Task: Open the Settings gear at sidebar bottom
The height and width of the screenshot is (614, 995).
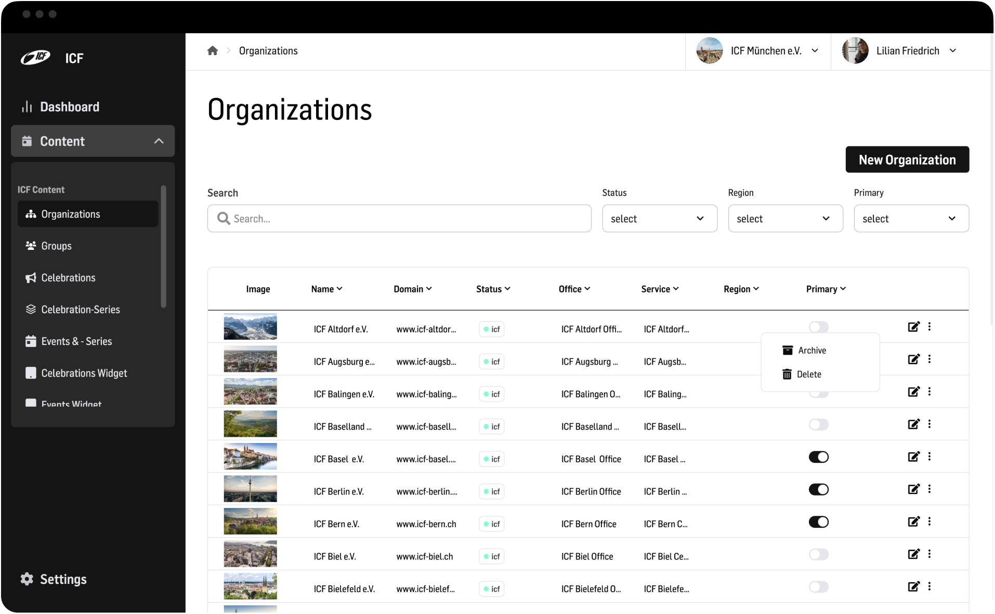Action: (26, 579)
